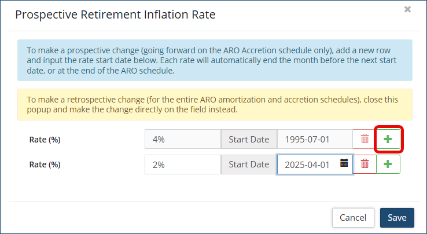Delete the 2% rate row with its trash icon
This screenshot has height=234, width=427.
coord(365,164)
